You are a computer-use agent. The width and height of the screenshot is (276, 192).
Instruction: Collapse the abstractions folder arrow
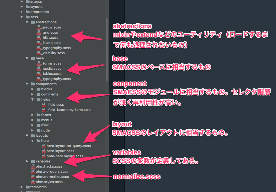27,22
